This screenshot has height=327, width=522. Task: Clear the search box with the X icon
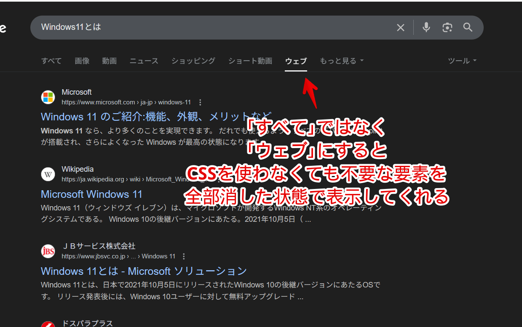[x=400, y=27]
